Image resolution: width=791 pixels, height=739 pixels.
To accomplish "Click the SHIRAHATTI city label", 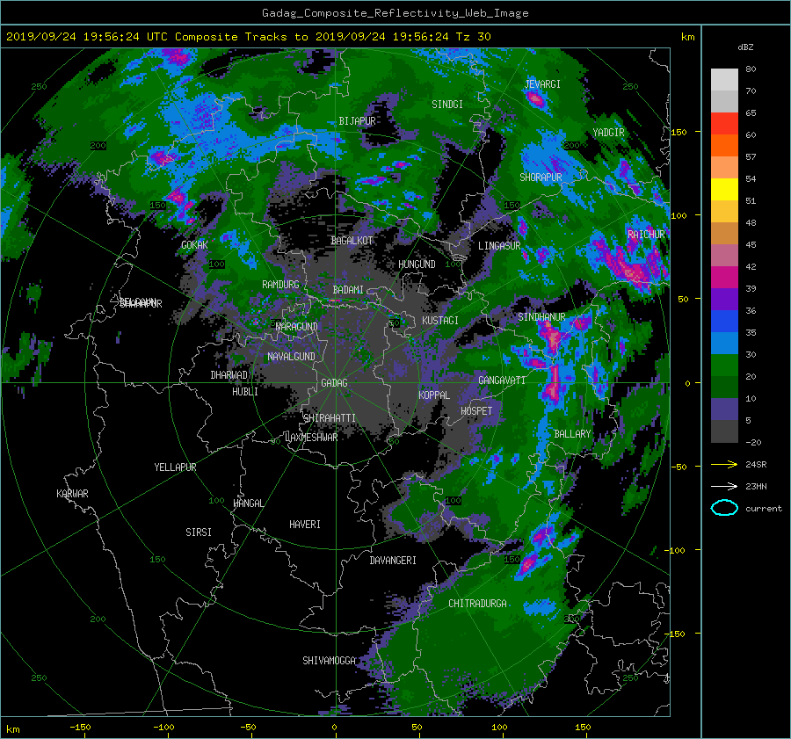I will 330,418.
